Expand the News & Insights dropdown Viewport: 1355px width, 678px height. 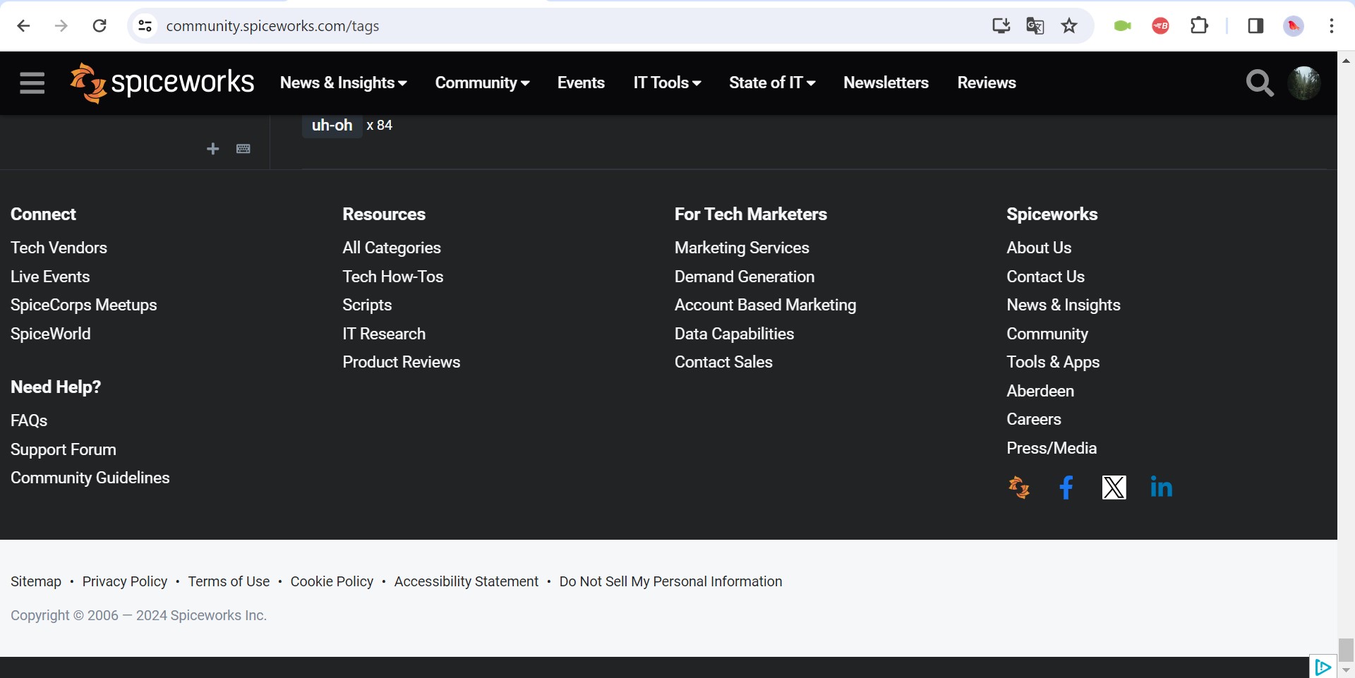pos(344,83)
